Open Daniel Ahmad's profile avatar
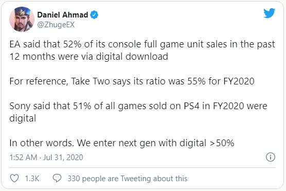This screenshot has width=286, height=191. click(x=22, y=19)
